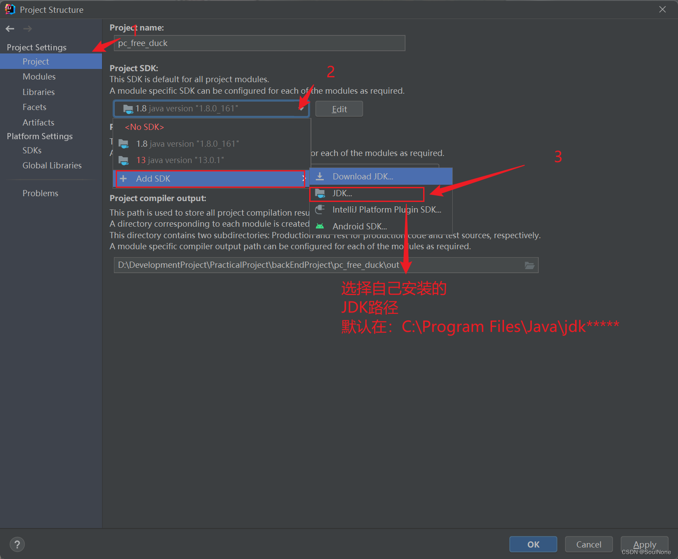Click the JDK folder icon in submenu
Screen dimensions: 678x559
320,193
